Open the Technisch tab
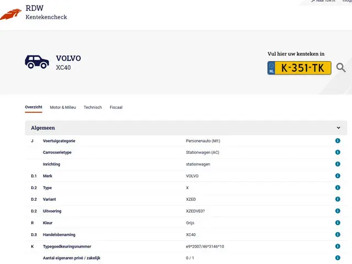The height and width of the screenshot is (264, 352). pyautogui.click(x=92, y=107)
